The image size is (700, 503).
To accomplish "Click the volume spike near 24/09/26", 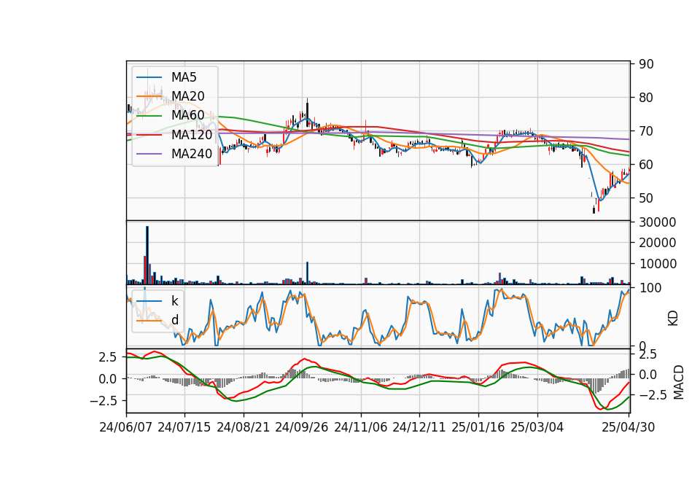I will 307,273.
